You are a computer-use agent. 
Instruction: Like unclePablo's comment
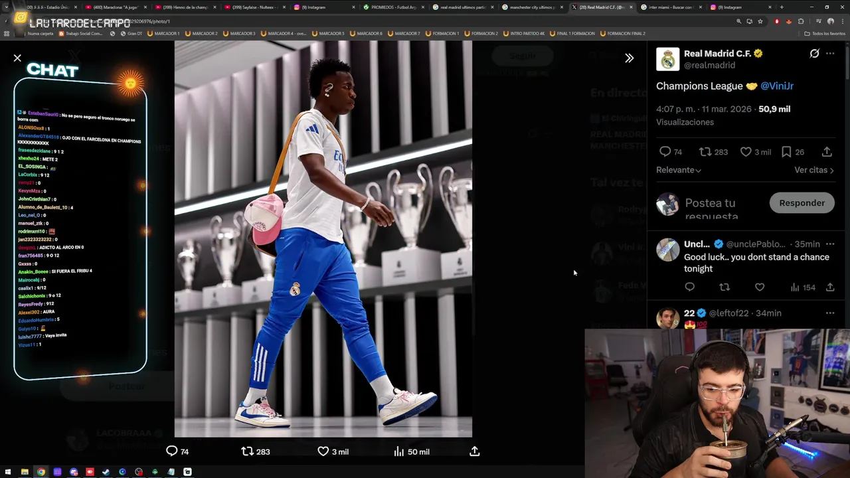pos(760,287)
